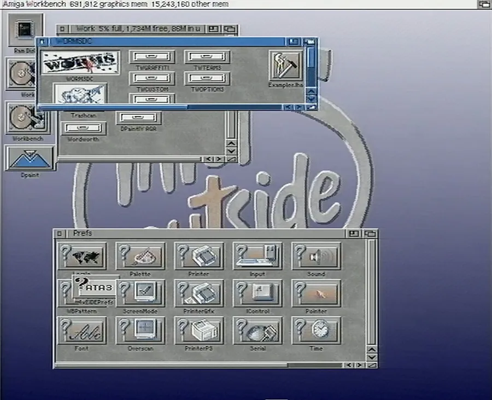Viewport: 492px width, 400px height.
Task: Click the Work window scroll left arrow
Action: [209, 159]
